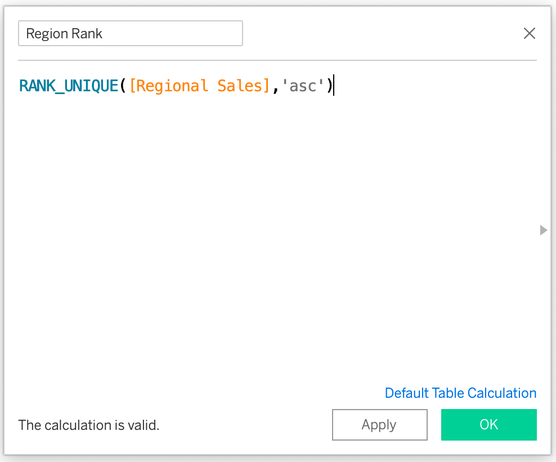Click the opening parenthesis after RANK_UNIQUE
The image size is (556, 462).
[122, 86]
